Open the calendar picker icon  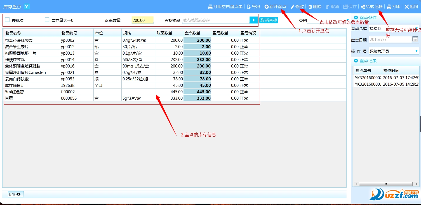415,39
